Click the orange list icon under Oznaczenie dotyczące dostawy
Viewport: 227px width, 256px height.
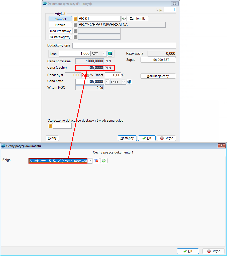pyautogui.click(x=50, y=126)
